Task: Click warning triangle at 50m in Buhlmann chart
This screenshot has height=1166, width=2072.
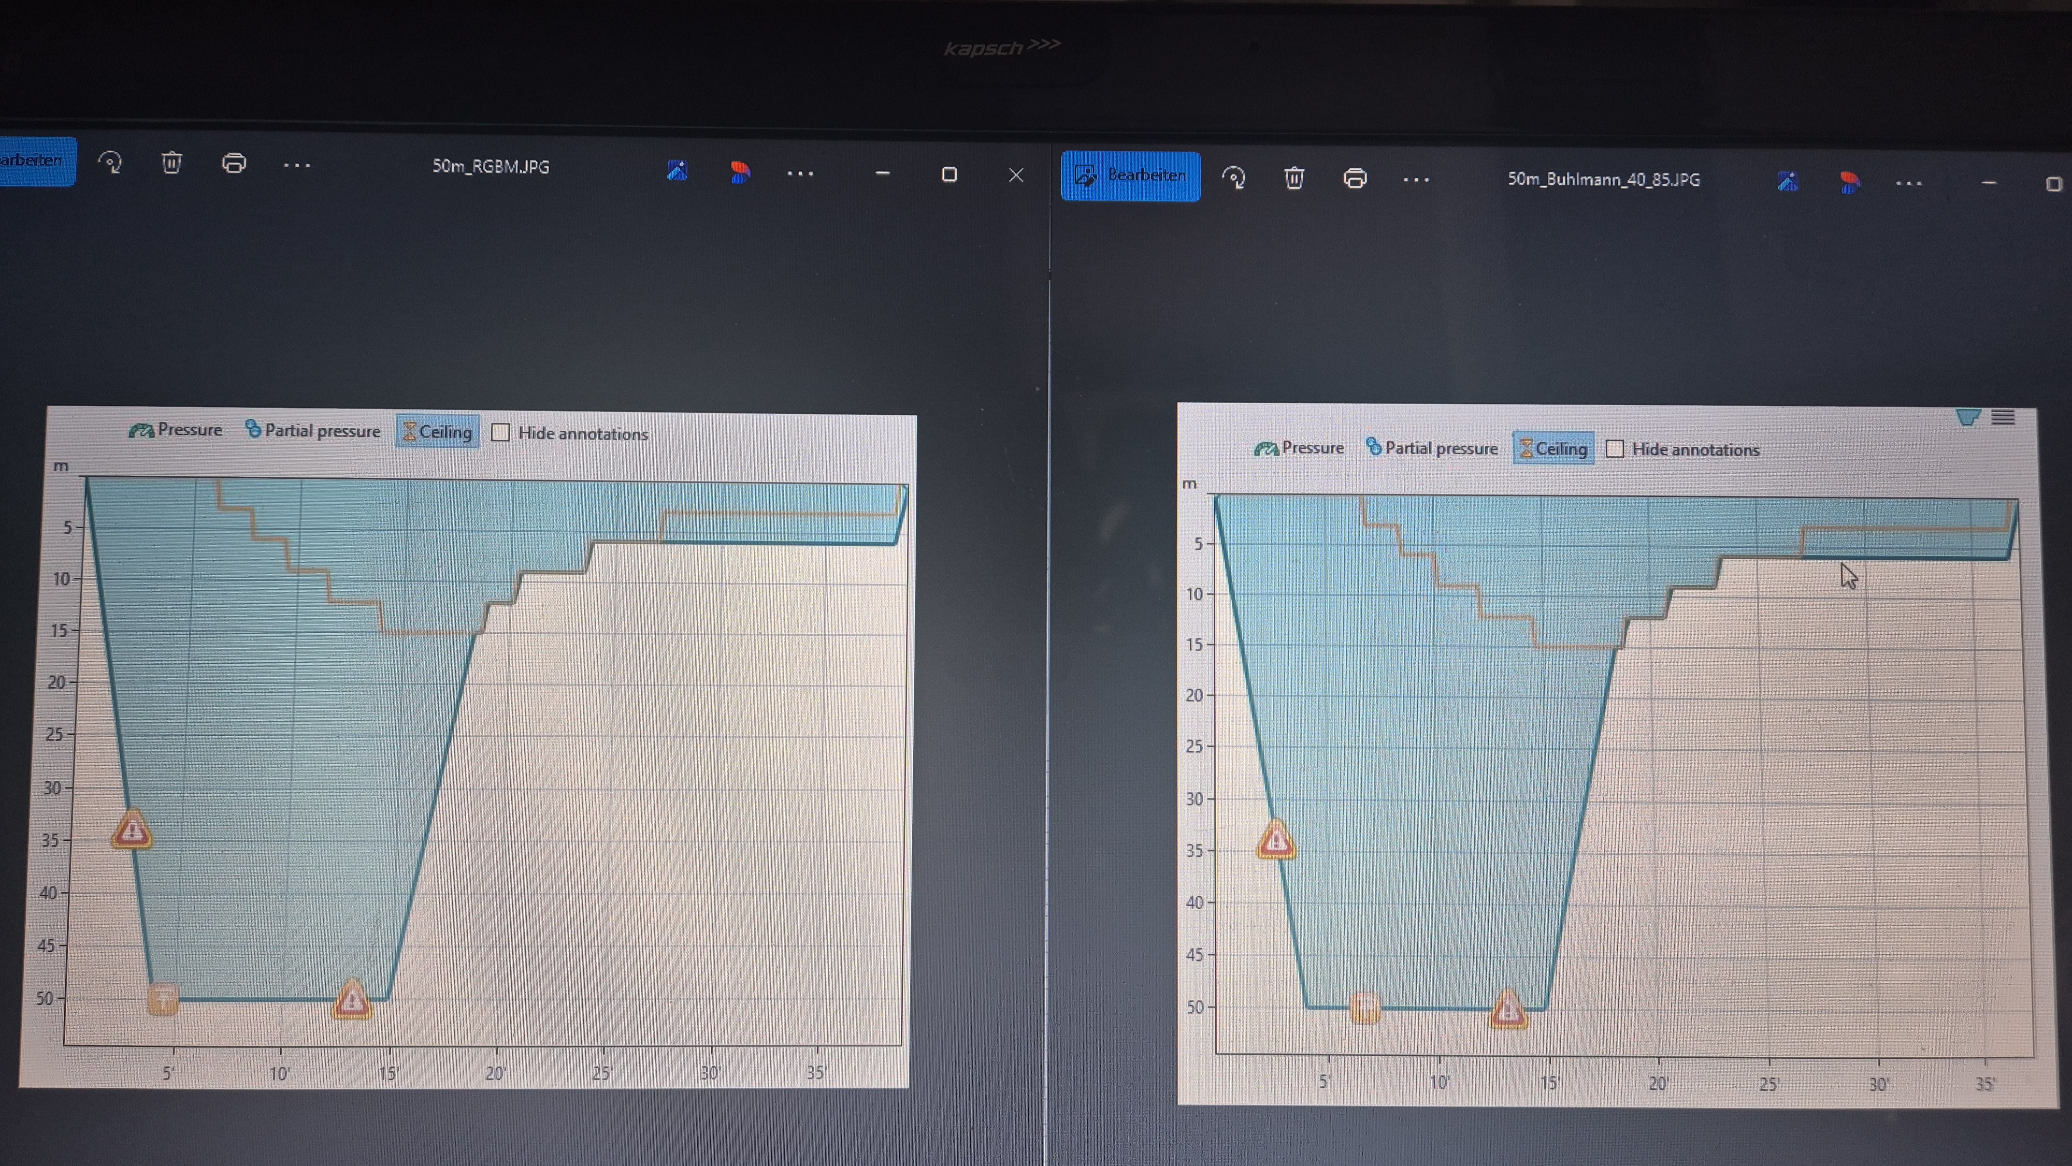Action: 1508,1010
